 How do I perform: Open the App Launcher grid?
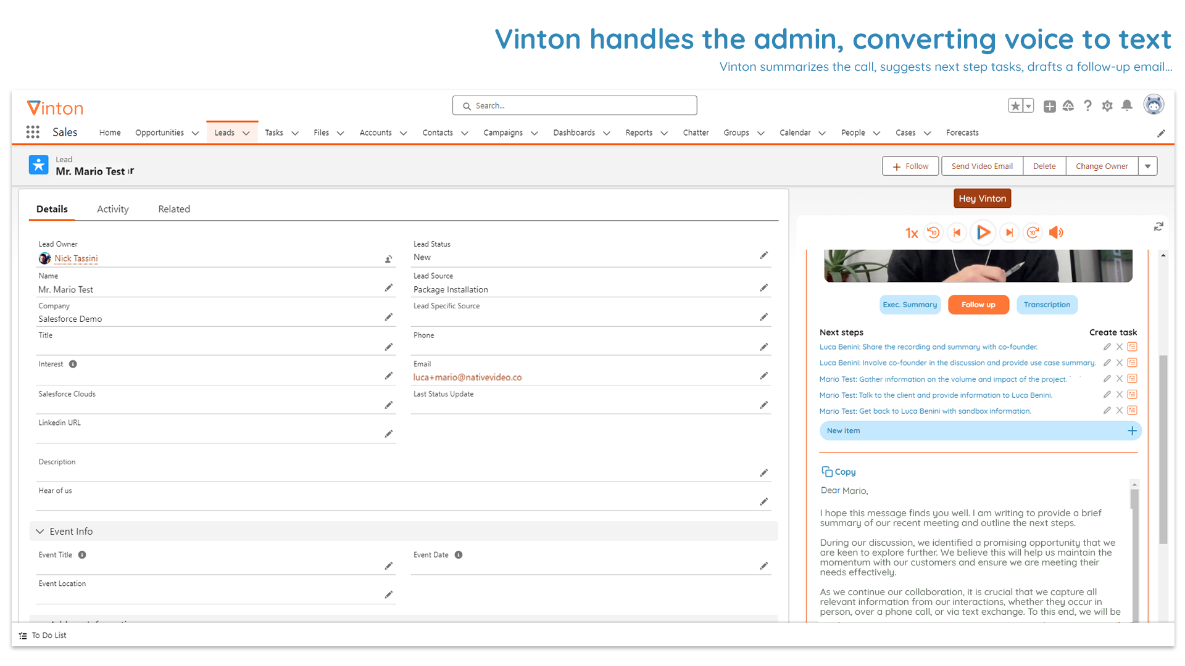pyautogui.click(x=32, y=132)
